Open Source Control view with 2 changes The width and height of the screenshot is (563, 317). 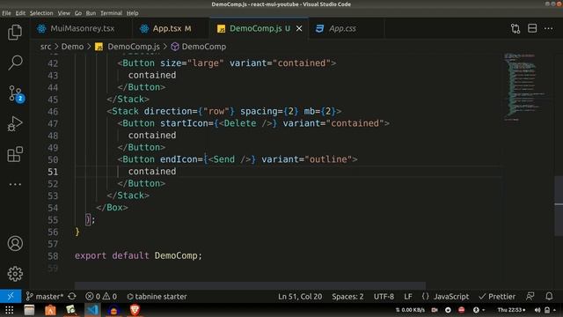(16, 94)
